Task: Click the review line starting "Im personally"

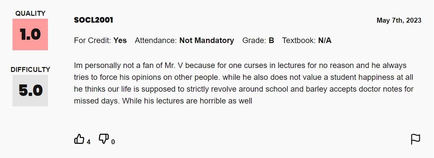Action: (x=240, y=65)
